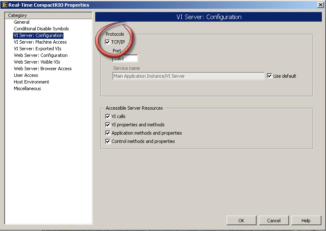The width and height of the screenshot is (326, 231).
Task: Click the Service name label
Action: [126, 68]
